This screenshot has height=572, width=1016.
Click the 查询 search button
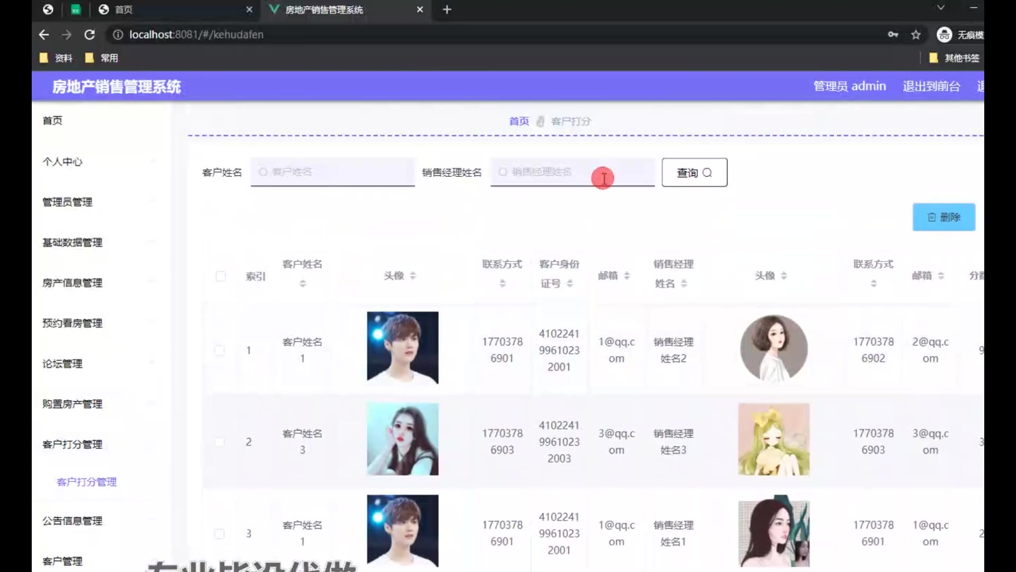pyautogui.click(x=694, y=173)
